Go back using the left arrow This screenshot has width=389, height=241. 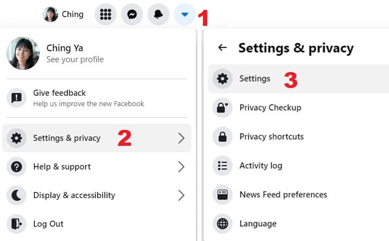click(x=222, y=47)
